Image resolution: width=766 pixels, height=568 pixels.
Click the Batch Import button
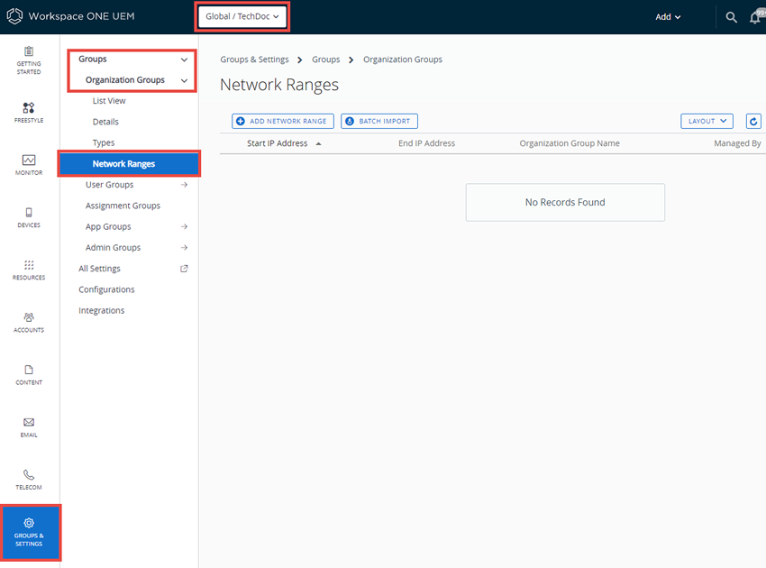coord(379,121)
